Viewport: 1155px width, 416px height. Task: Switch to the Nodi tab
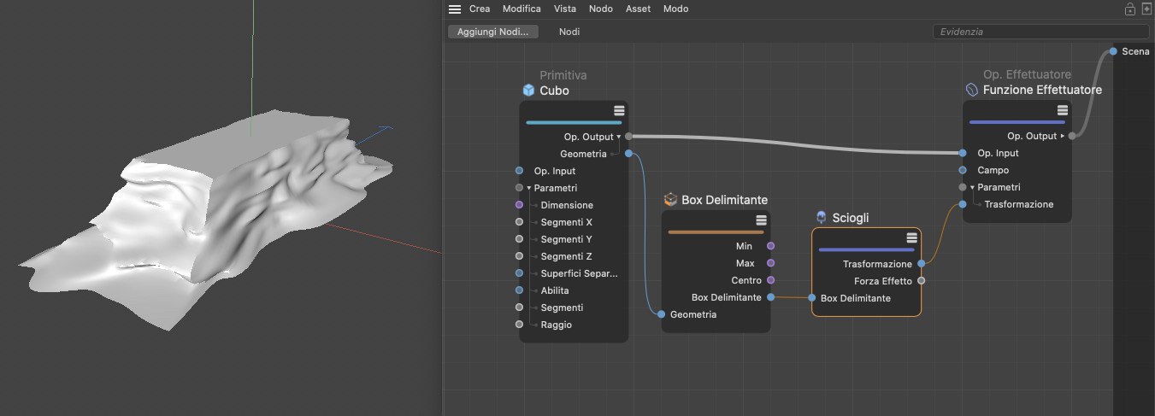pyautogui.click(x=569, y=32)
